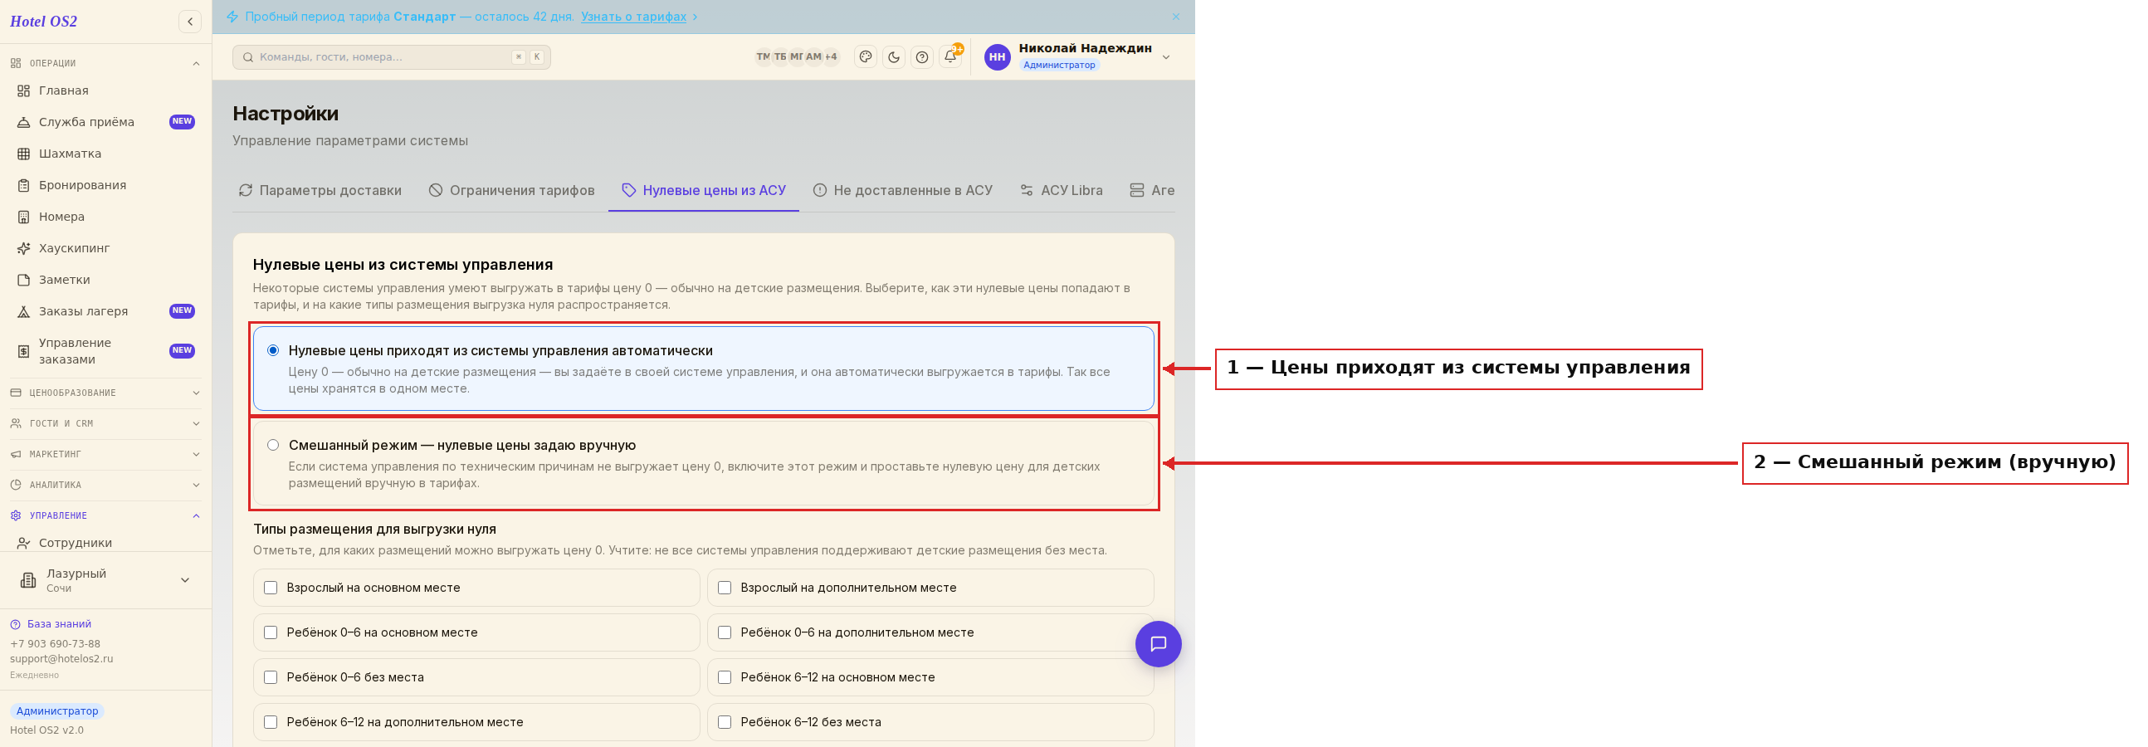Click the Бронирования clipboard icon
This screenshot has width=2148, height=747.
click(24, 185)
